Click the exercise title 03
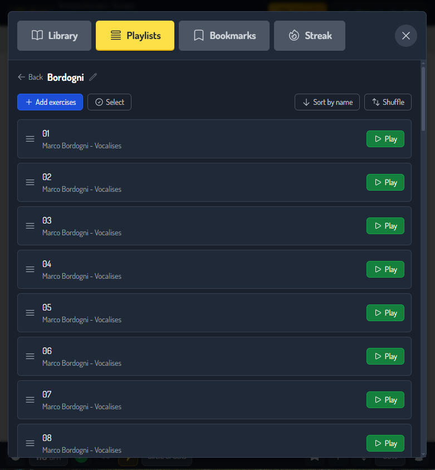 [x=47, y=220]
